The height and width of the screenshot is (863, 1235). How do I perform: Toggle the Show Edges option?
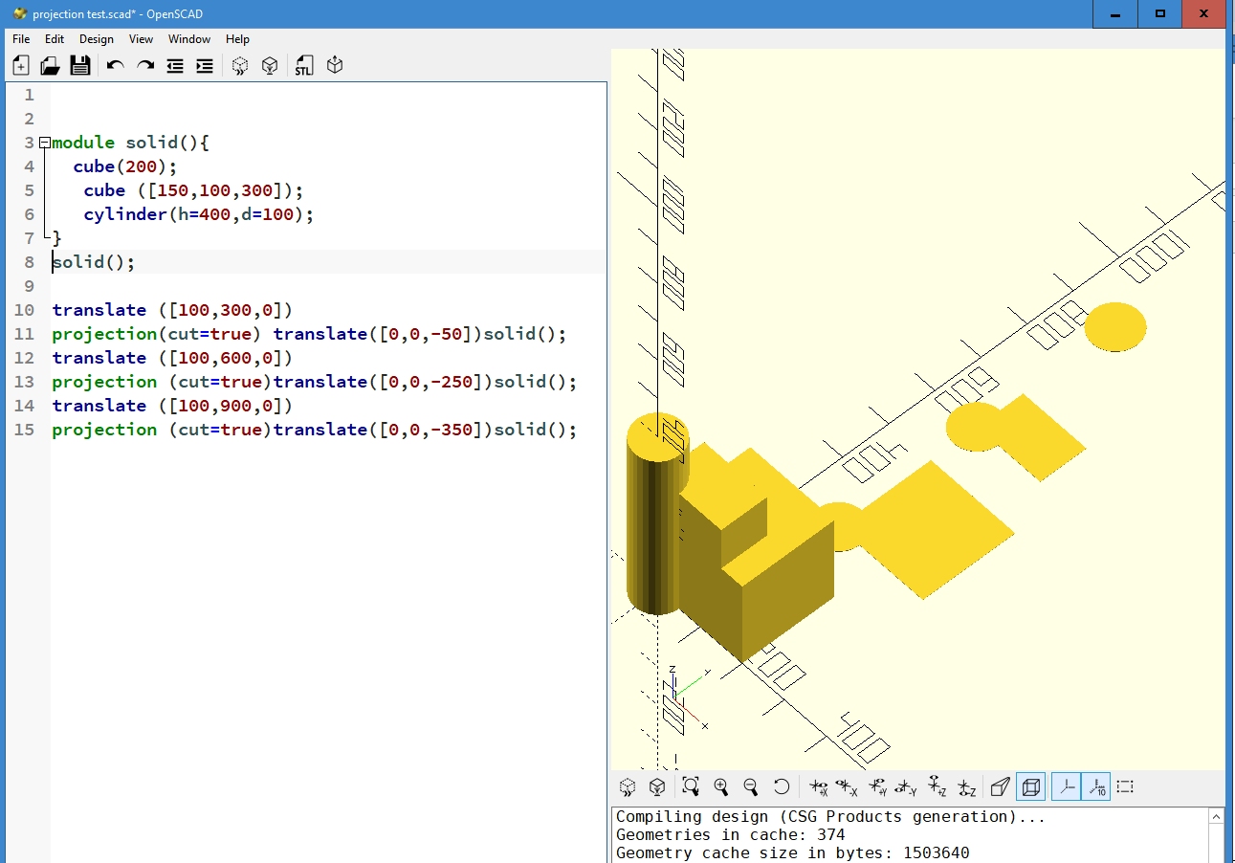click(1125, 786)
